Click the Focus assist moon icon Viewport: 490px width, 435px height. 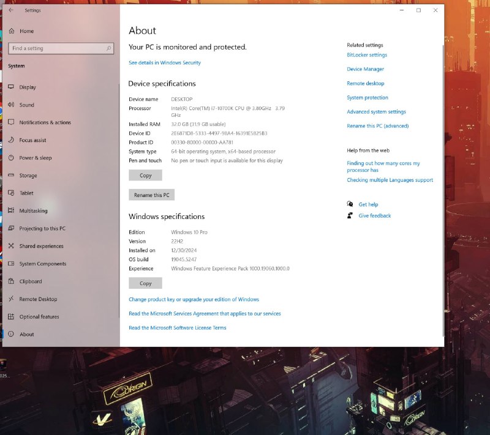point(11,140)
